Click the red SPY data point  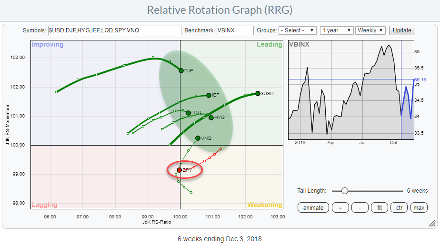tap(180, 170)
